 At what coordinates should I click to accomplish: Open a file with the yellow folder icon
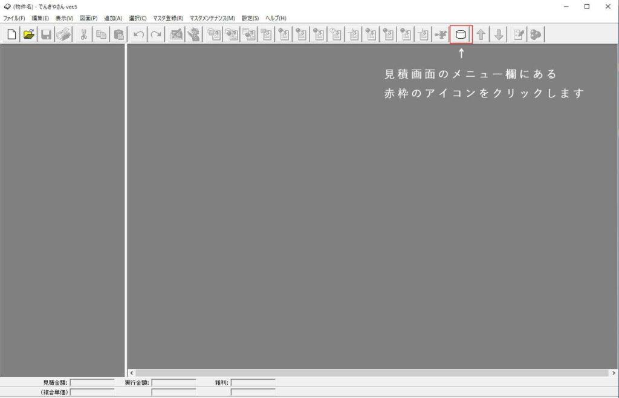28,34
